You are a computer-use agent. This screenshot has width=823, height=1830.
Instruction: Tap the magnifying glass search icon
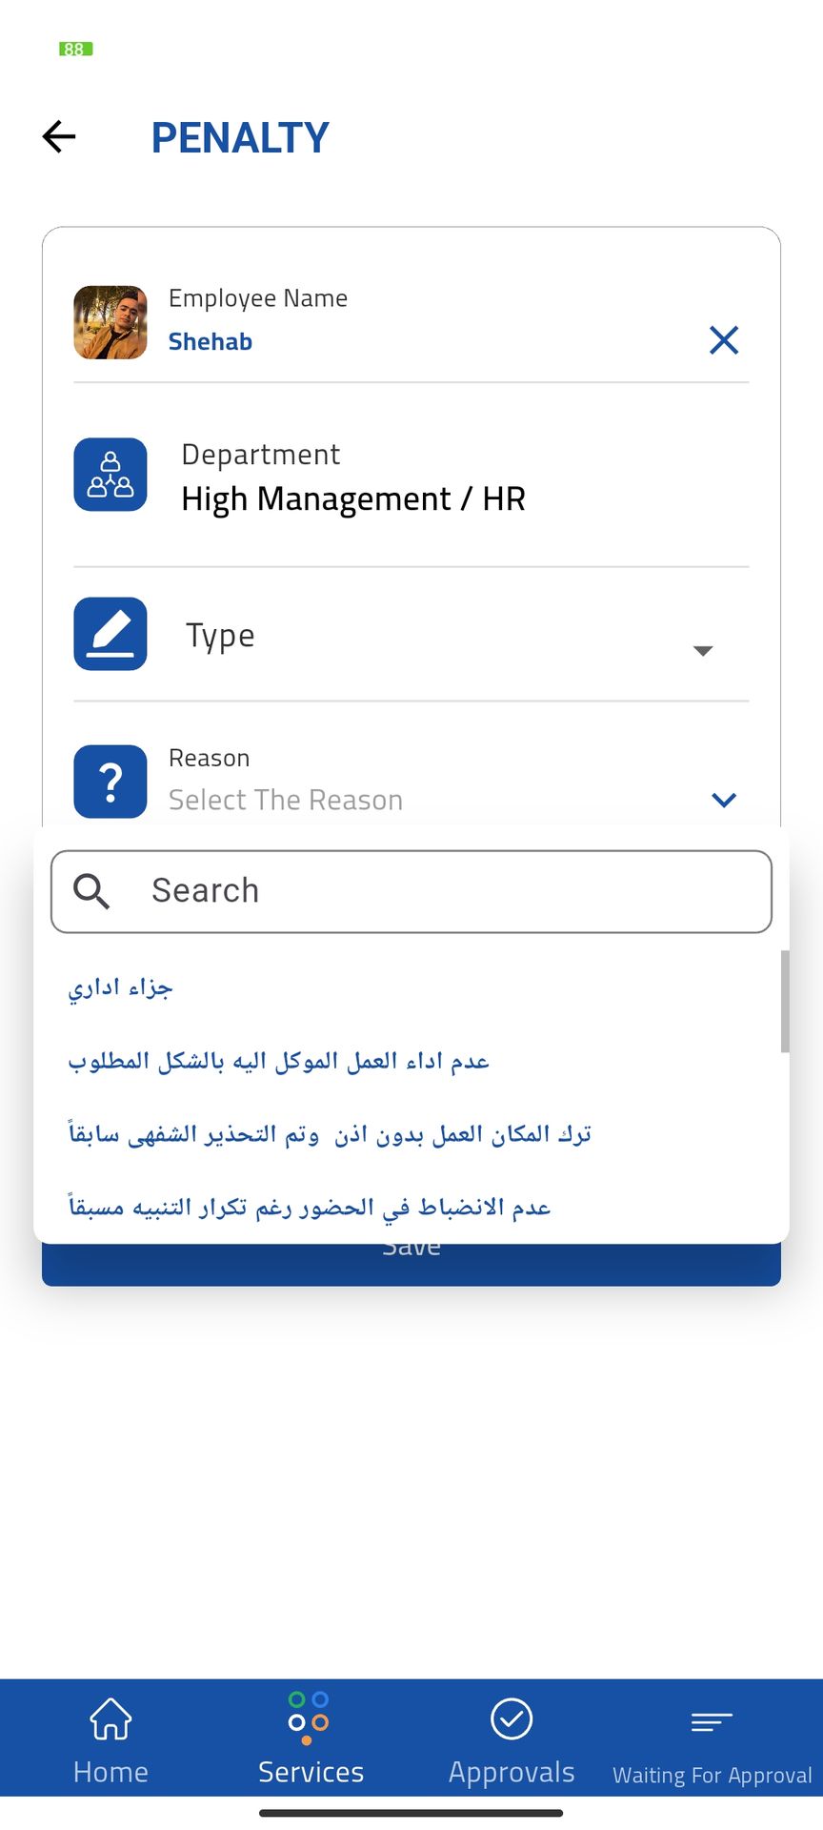pos(91,891)
